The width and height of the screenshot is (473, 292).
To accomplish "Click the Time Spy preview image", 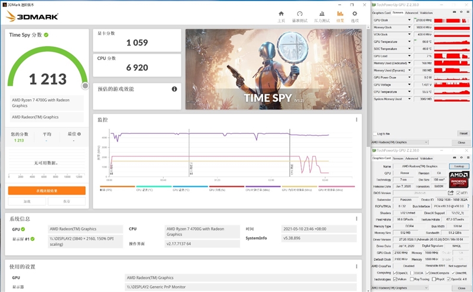I will click(273, 70).
